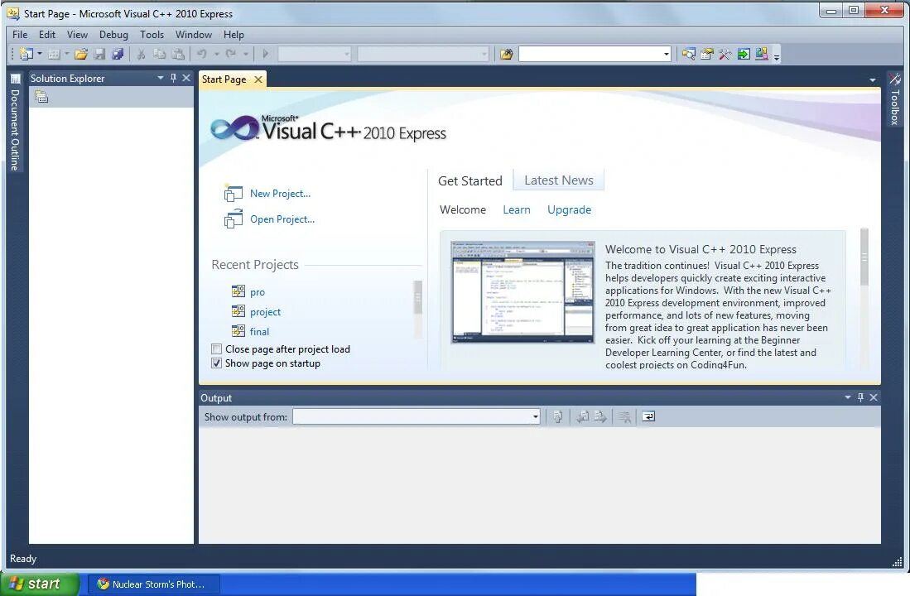Open the Output panel window position dropdown
910x596 pixels.
pyautogui.click(x=848, y=397)
